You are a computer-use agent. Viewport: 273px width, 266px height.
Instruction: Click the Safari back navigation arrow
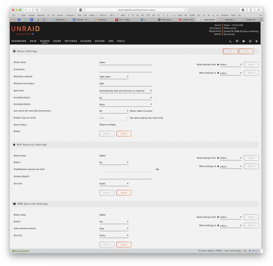(26, 10)
